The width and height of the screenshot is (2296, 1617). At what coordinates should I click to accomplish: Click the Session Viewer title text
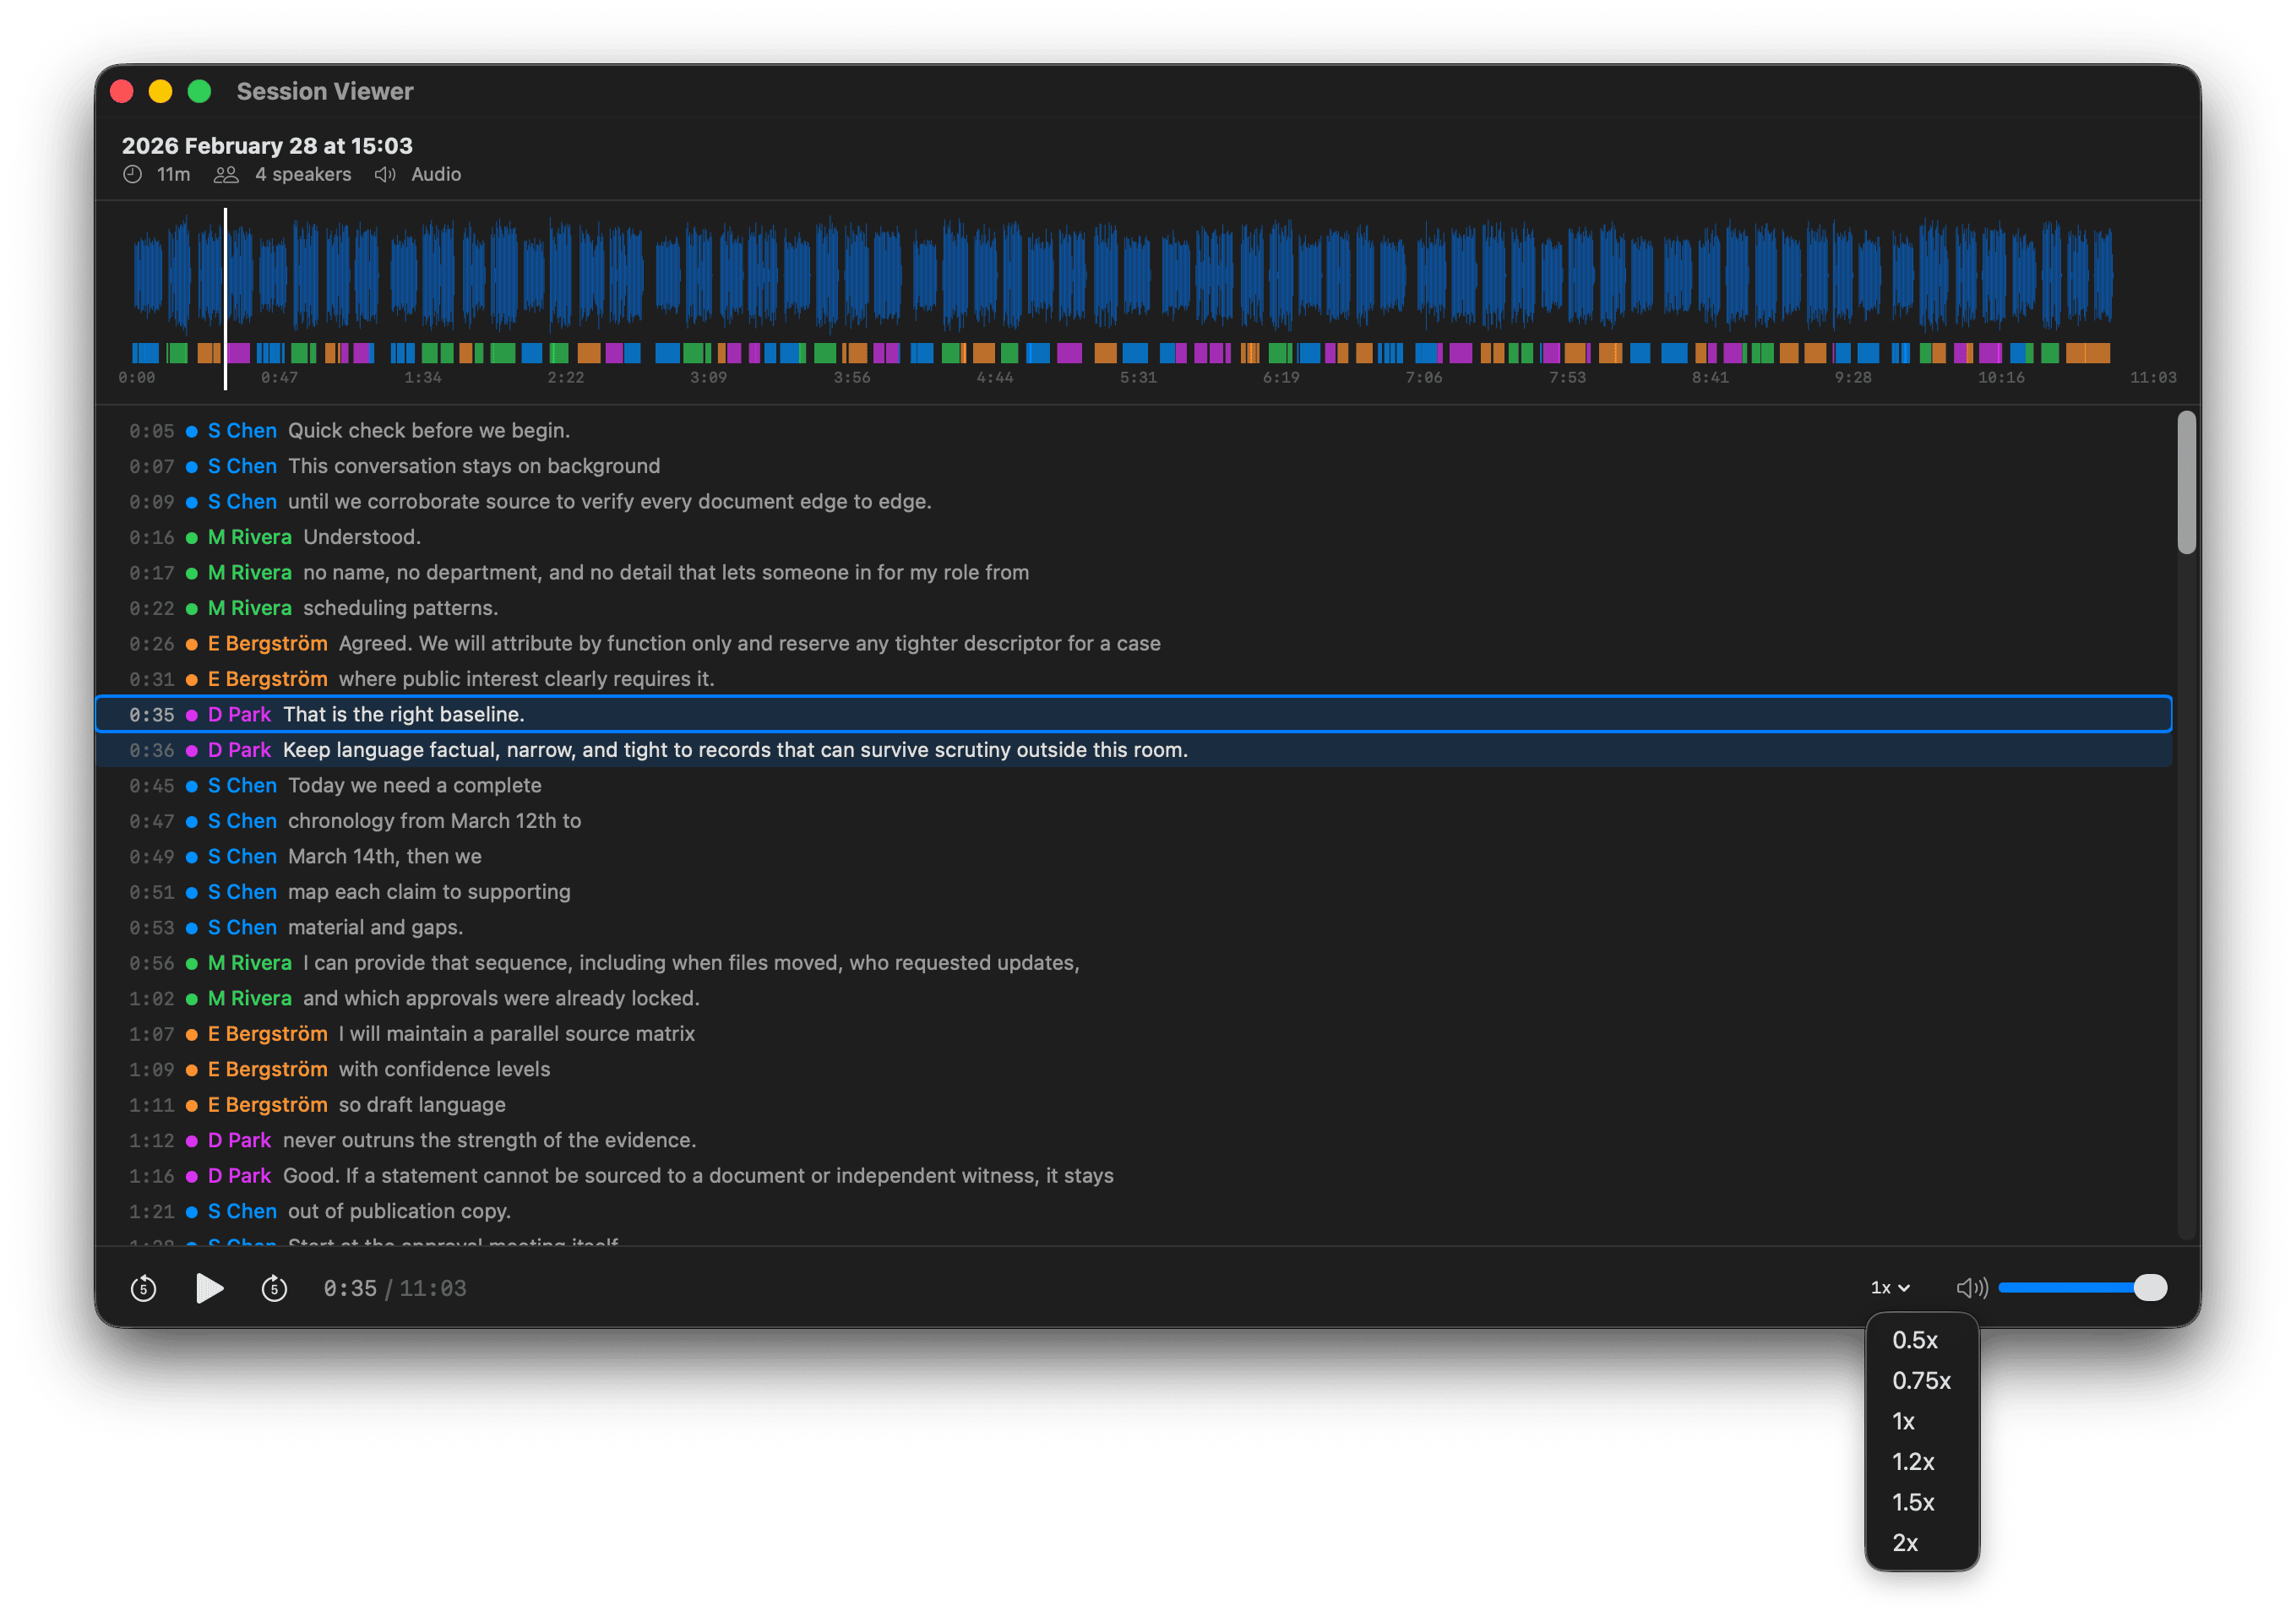coord(324,91)
